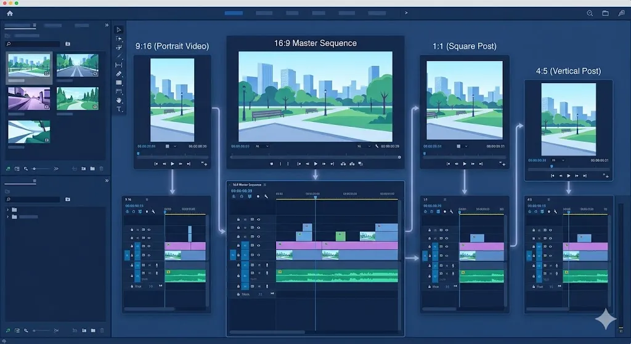
Task: Expand lower left panel overflow chevrons
Action: pyautogui.click(x=107, y=181)
